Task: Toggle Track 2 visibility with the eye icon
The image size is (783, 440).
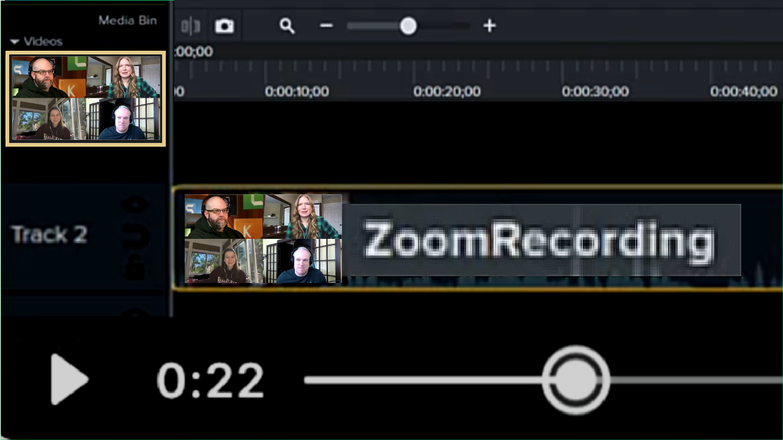Action: (x=135, y=204)
